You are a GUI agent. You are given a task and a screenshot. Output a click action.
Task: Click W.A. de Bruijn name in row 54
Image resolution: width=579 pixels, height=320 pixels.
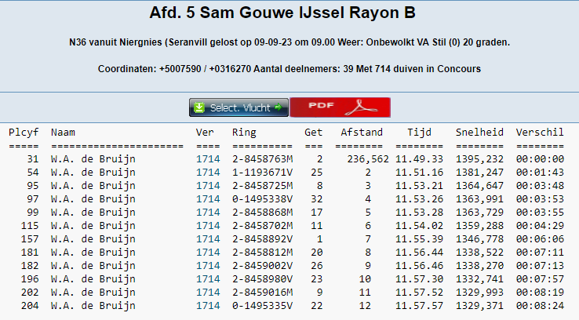93,173
